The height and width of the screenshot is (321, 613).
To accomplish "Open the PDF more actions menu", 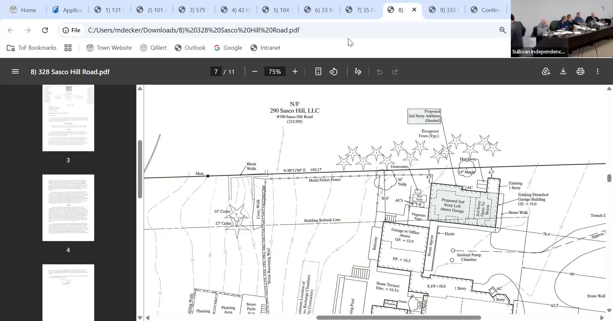I will [x=597, y=72].
